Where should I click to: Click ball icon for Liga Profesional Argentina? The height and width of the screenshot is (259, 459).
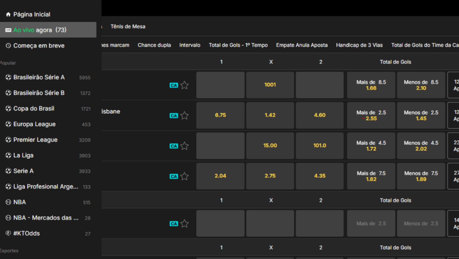pyautogui.click(x=8, y=186)
